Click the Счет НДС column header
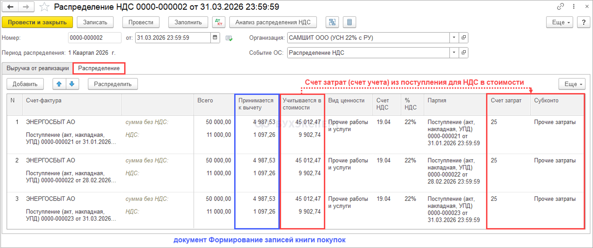Viewport: 593px width, 248px height. click(387, 104)
